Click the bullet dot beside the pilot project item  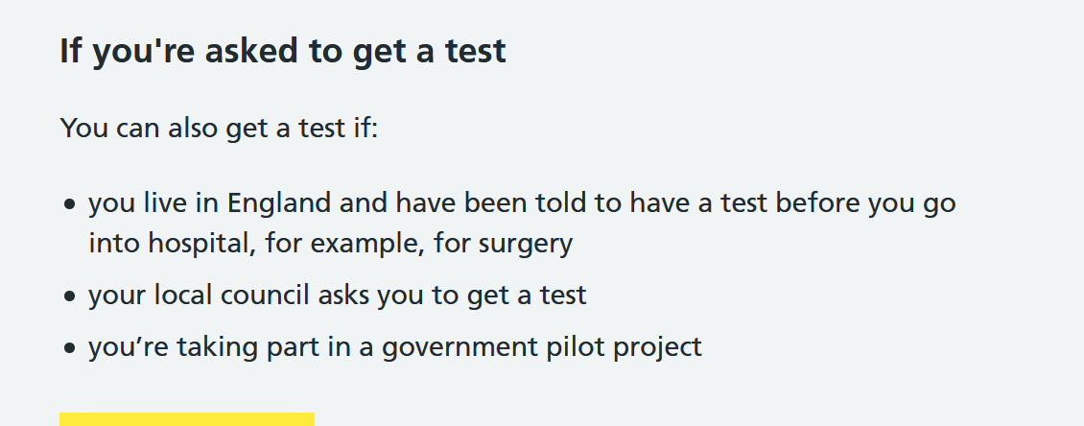[x=68, y=347]
